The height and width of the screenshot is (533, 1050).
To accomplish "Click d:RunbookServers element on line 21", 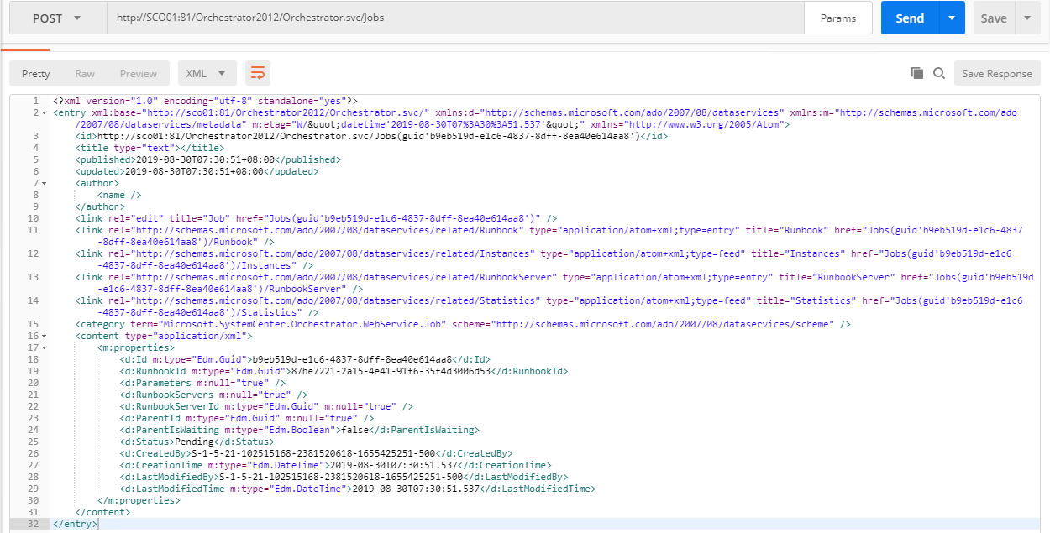I will pyautogui.click(x=213, y=395).
